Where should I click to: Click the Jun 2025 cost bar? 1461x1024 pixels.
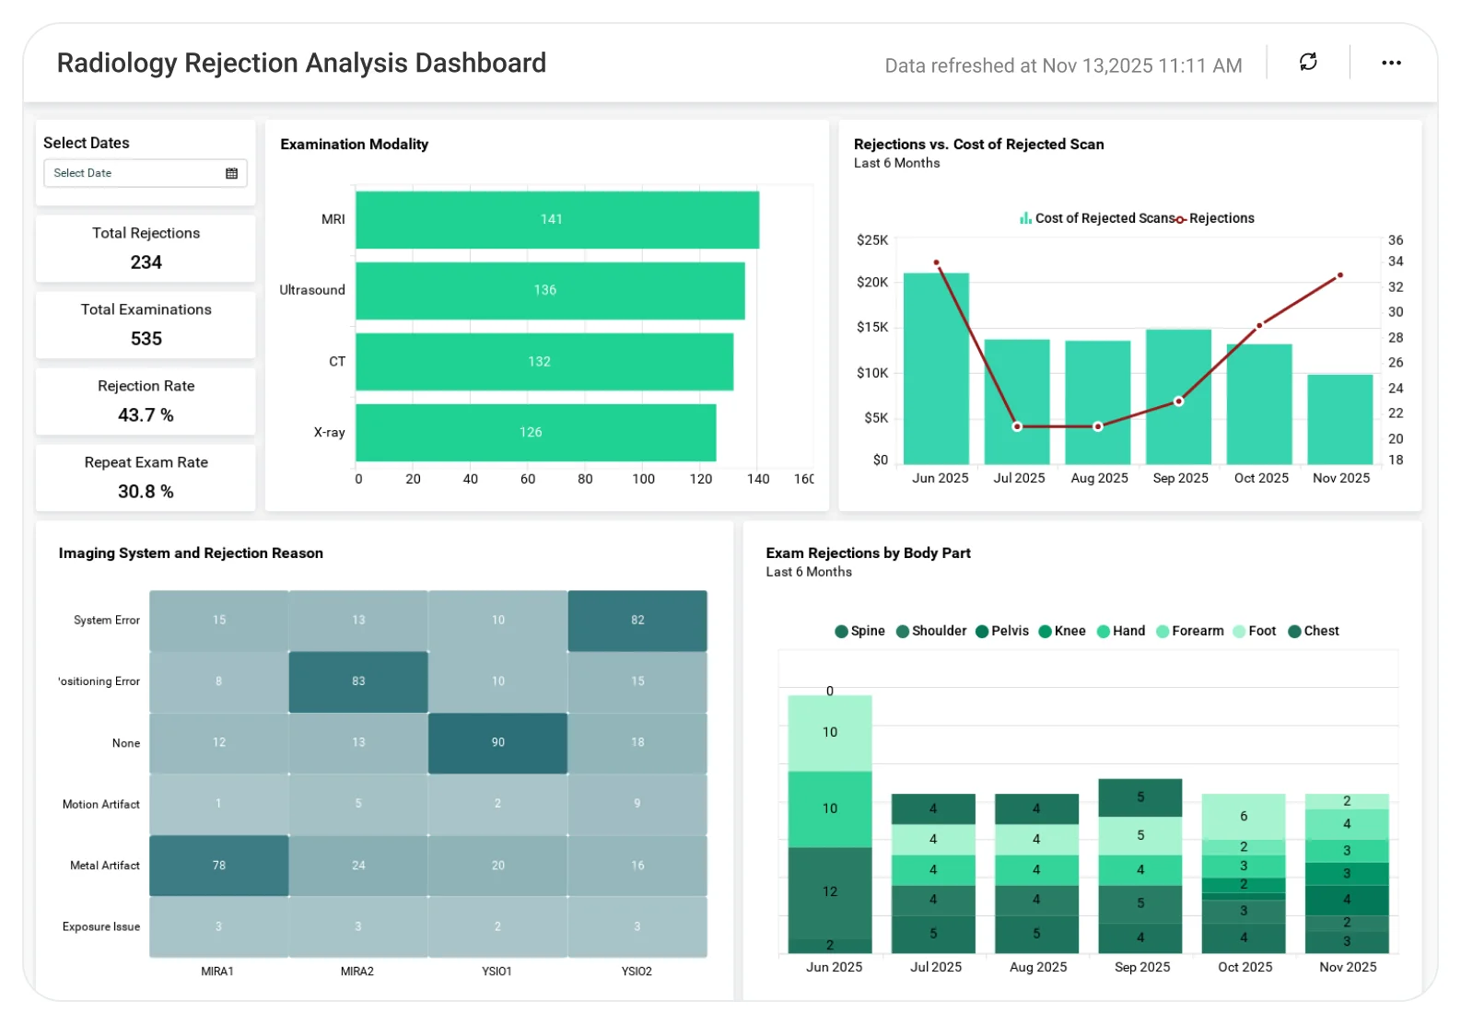(936, 368)
